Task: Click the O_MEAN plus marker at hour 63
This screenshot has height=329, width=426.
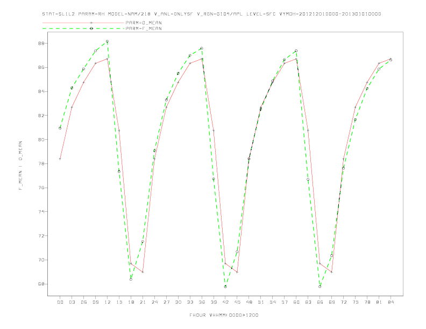Action: click(308, 131)
